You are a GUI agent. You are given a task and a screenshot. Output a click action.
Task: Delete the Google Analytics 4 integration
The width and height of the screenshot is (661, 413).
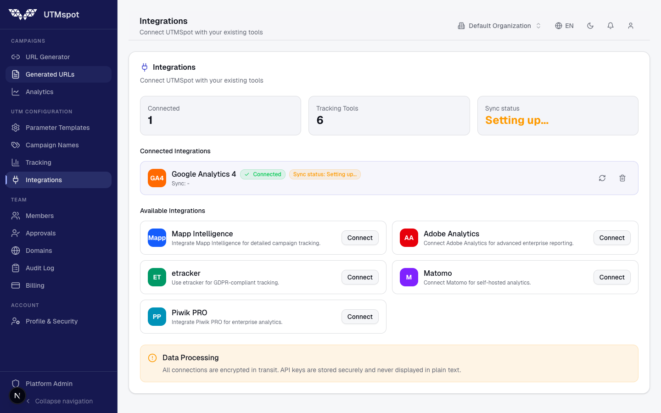[622, 178]
